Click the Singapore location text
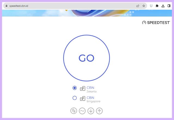This screenshot has width=174, height=120. [x=94, y=101]
